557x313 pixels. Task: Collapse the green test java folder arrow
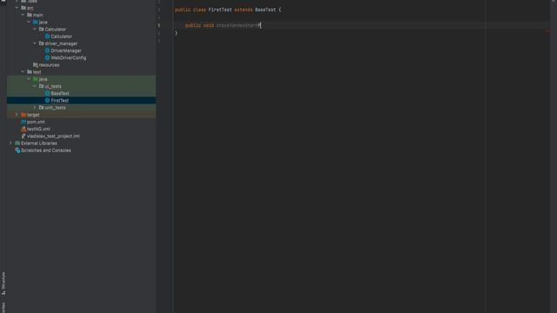tap(29, 79)
